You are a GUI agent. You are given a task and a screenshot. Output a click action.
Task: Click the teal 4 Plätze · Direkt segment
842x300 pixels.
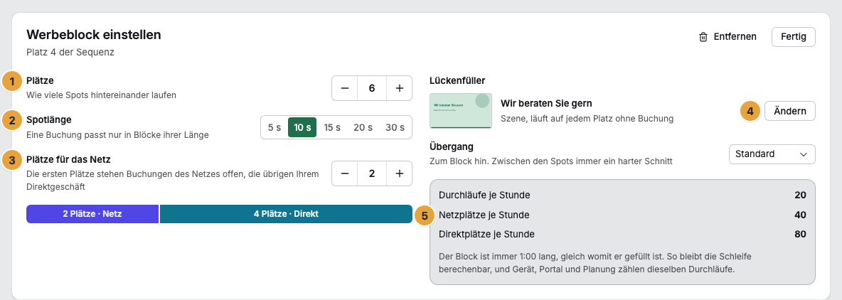click(x=286, y=213)
